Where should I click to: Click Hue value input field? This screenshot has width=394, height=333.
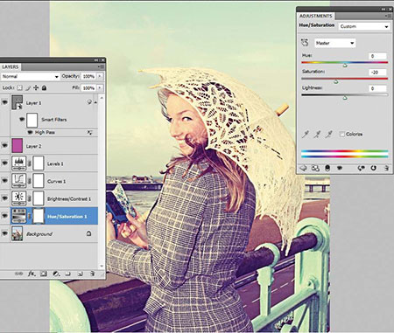(377, 56)
